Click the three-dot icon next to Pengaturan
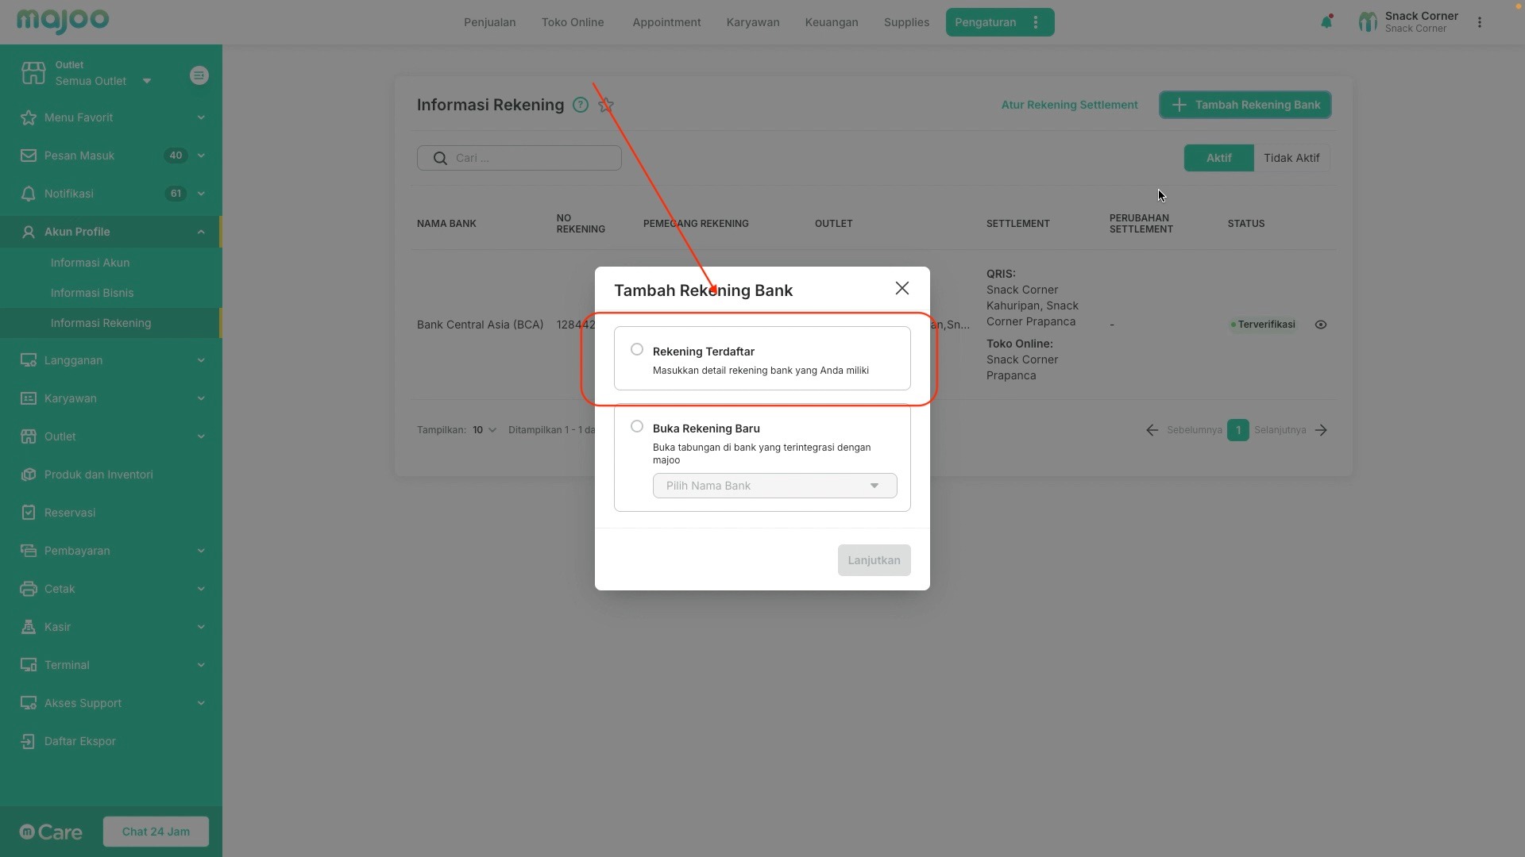Image resolution: width=1525 pixels, height=857 pixels. coord(1036,22)
